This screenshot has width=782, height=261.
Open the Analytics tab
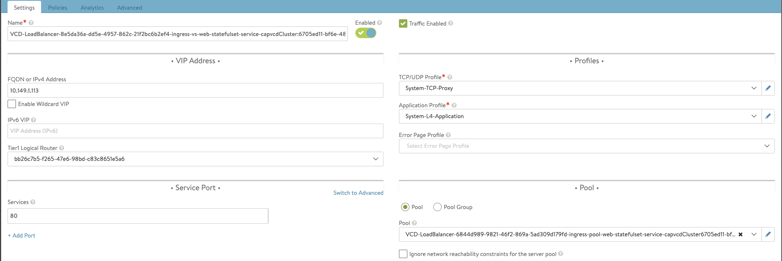coord(92,8)
